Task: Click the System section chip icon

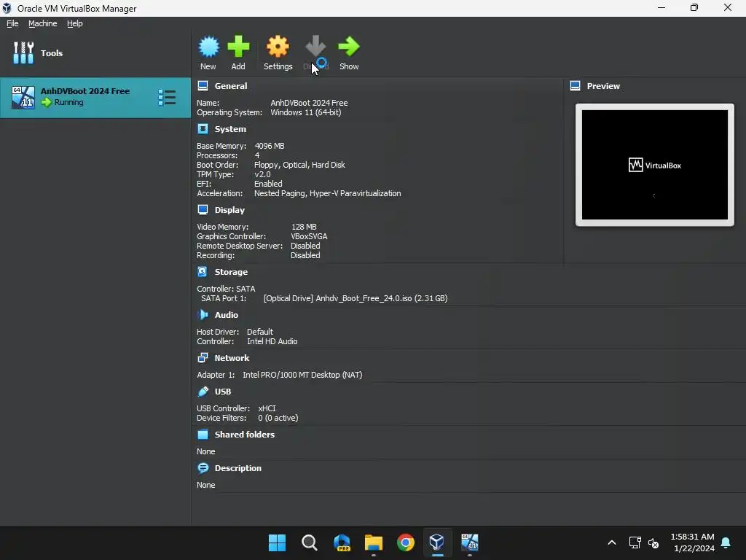Action: [203, 128]
